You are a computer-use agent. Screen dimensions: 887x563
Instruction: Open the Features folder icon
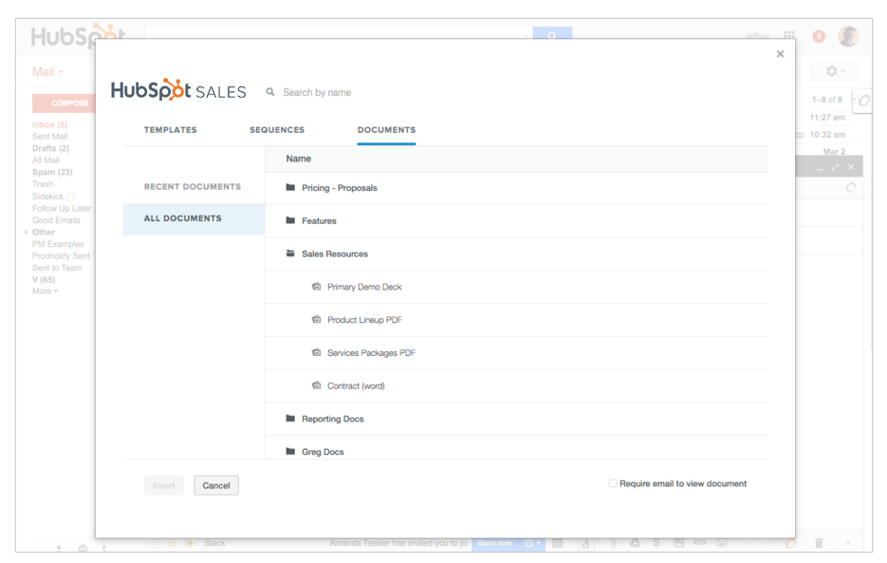[290, 220]
